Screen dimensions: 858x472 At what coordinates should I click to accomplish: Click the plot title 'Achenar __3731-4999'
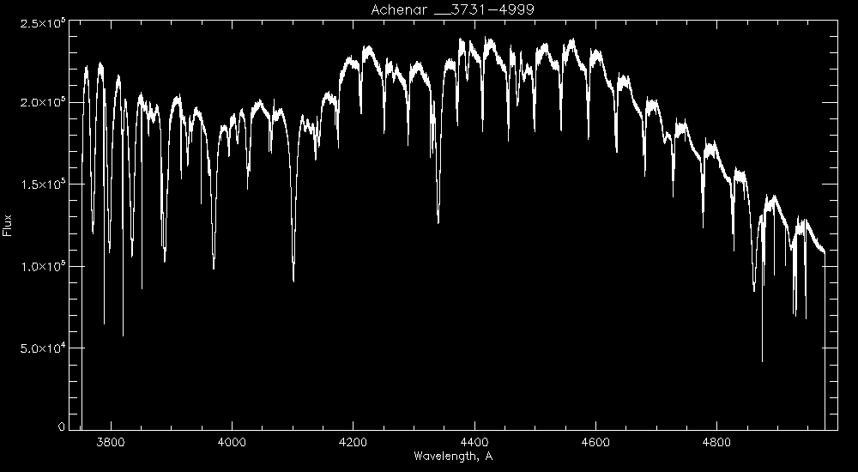click(x=452, y=9)
